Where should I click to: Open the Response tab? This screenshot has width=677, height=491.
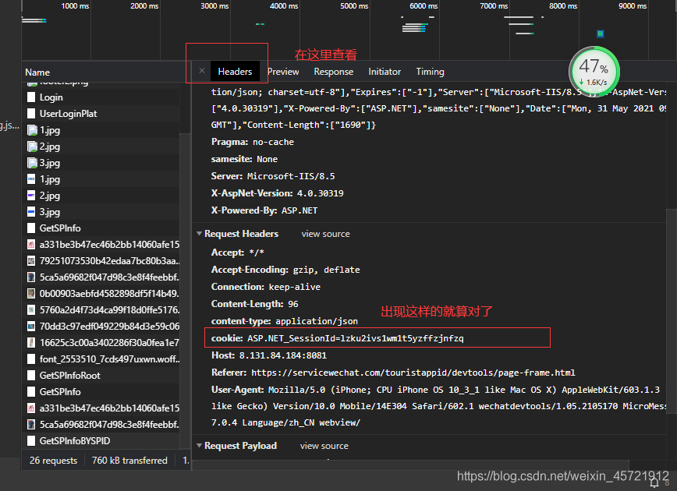tap(333, 72)
